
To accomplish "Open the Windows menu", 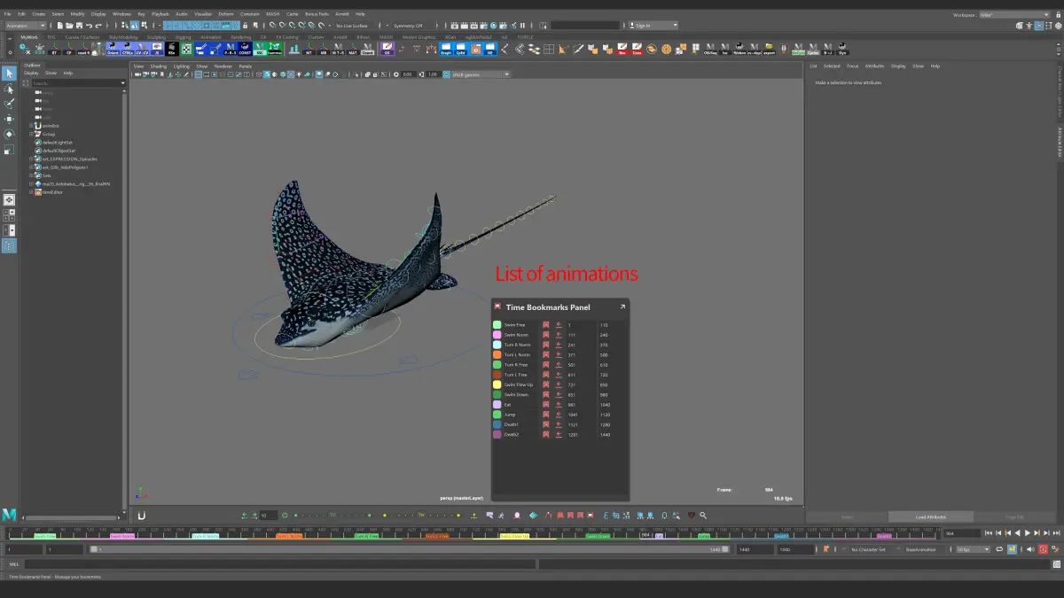I will 121,14.
